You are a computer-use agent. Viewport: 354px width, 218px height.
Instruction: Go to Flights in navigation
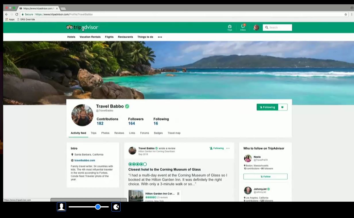[109, 37]
